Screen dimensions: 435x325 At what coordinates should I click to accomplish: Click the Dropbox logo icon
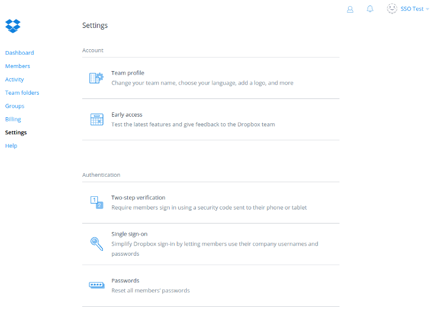[x=13, y=26]
